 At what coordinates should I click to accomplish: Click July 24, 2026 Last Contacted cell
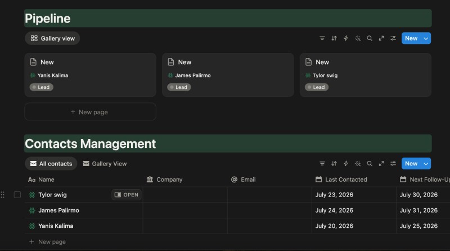pos(354,210)
